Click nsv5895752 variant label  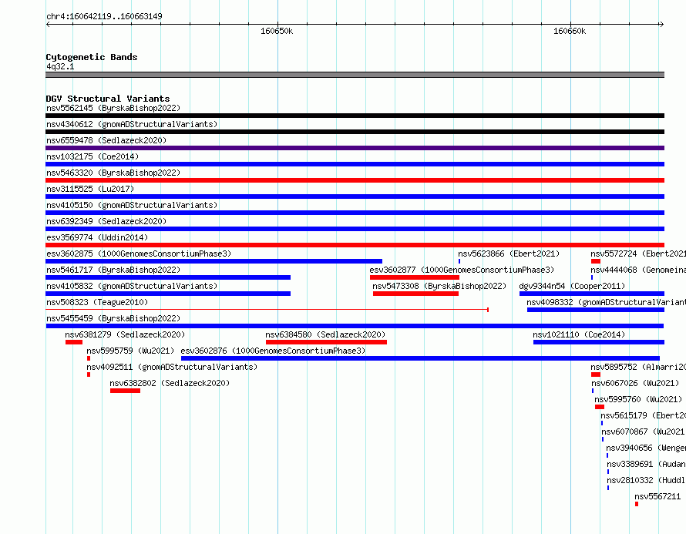(638, 367)
